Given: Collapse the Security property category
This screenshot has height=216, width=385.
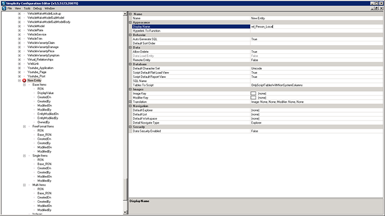Looking at the screenshot, I should pos(130,127).
